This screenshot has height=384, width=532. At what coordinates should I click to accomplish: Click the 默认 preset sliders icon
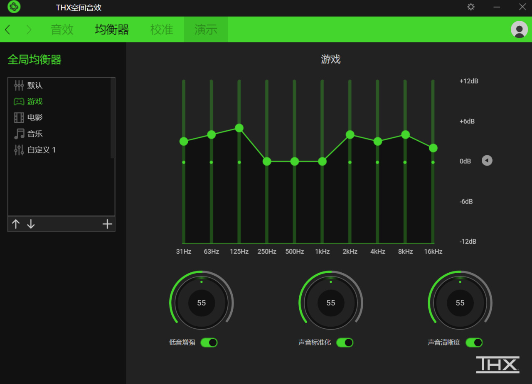coord(19,86)
